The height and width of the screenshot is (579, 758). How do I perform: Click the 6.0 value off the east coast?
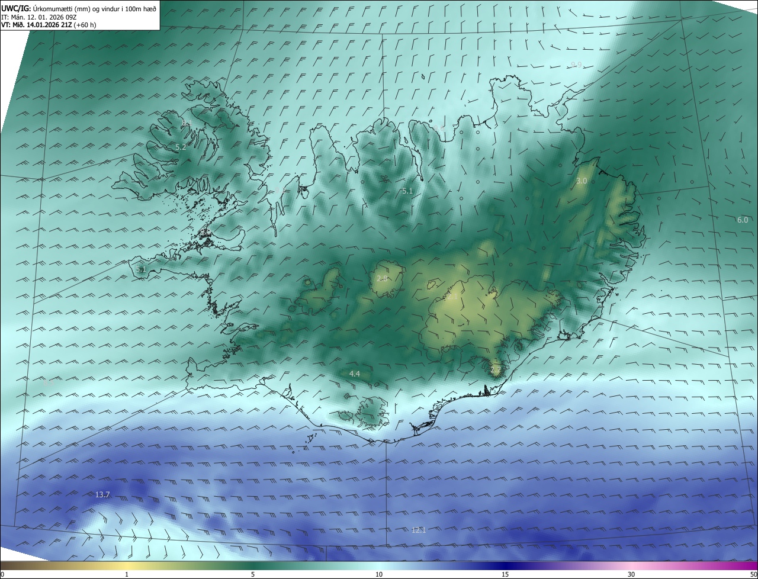[x=742, y=220]
